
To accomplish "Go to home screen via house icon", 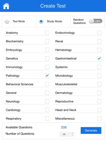I will point(6,6).
